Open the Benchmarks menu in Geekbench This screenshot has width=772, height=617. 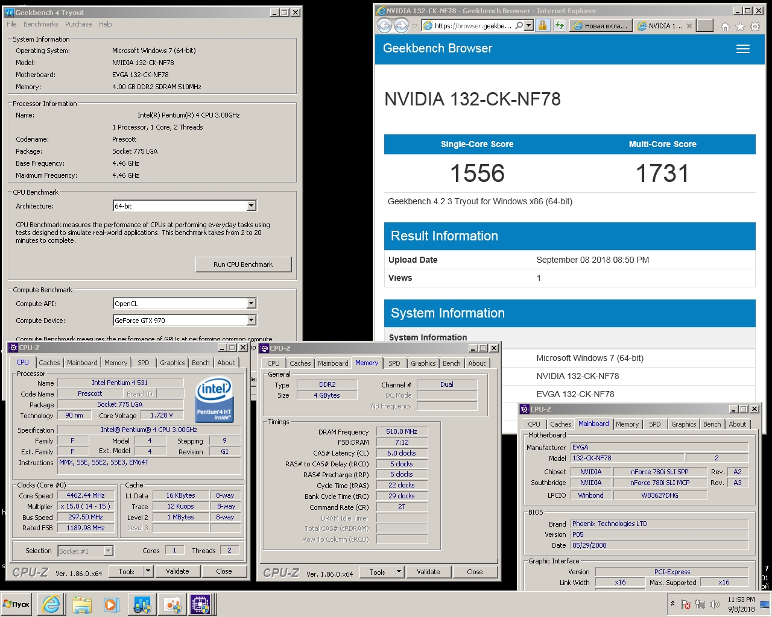tap(41, 24)
